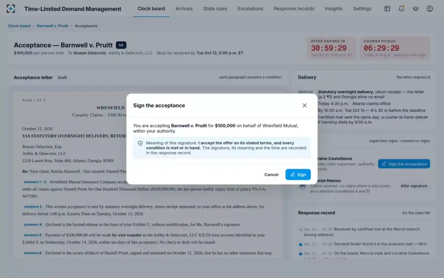Open the Settings tab

click(x=362, y=9)
